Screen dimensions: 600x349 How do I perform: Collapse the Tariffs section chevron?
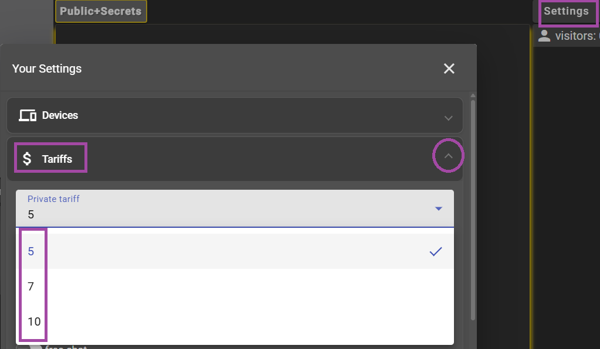[x=448, y=156]
